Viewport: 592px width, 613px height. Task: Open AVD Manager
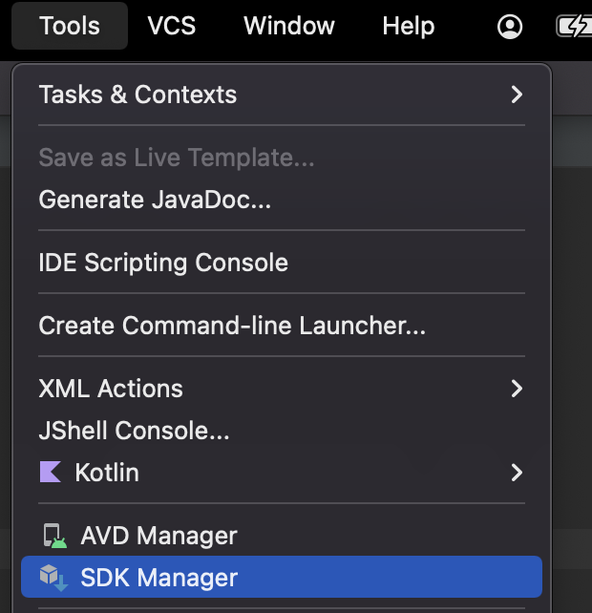282,536
